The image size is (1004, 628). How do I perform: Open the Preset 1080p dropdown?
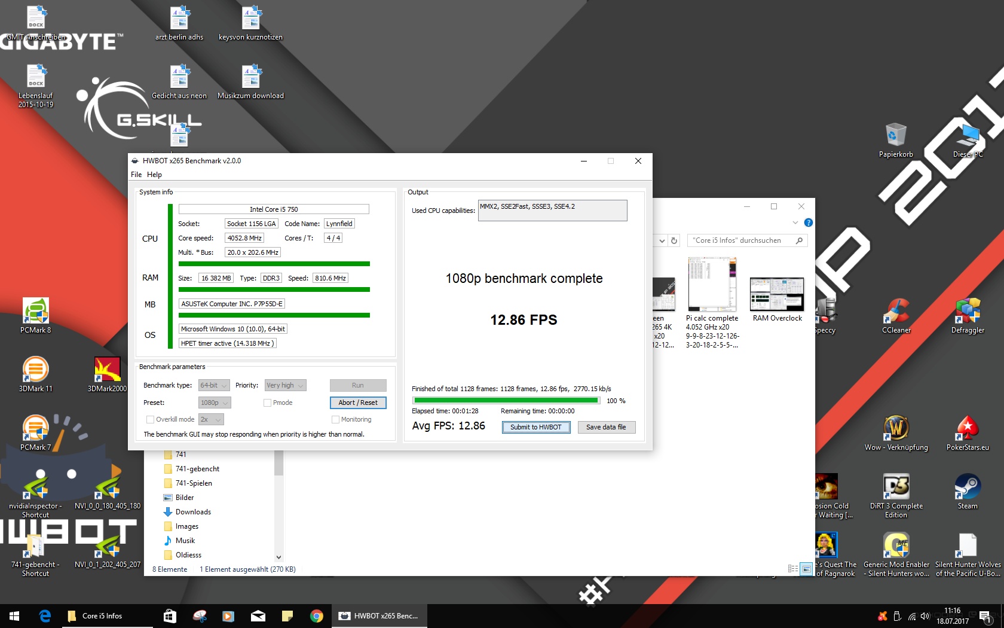point(214,403)
